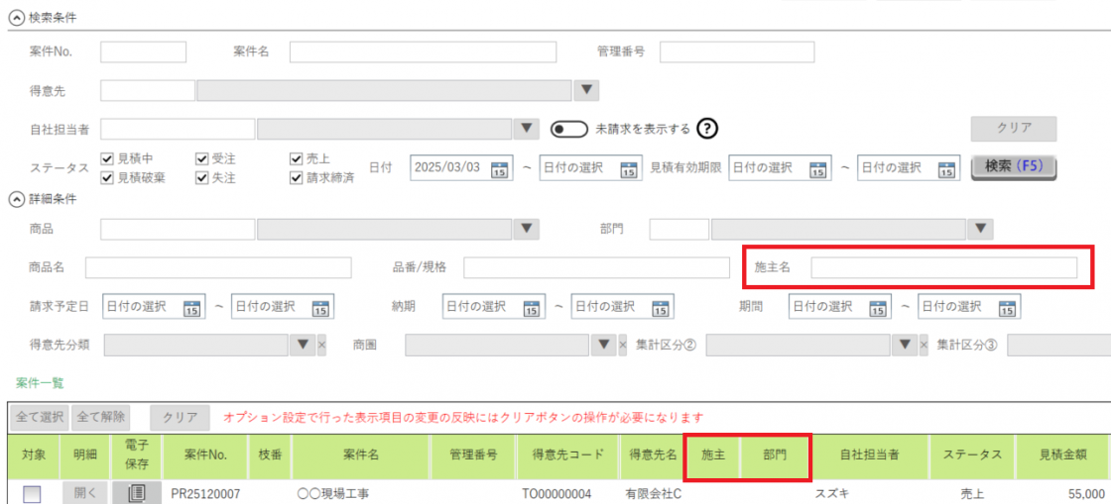
Task: Click the 施主名 text input field
Action: pos(943,267)
